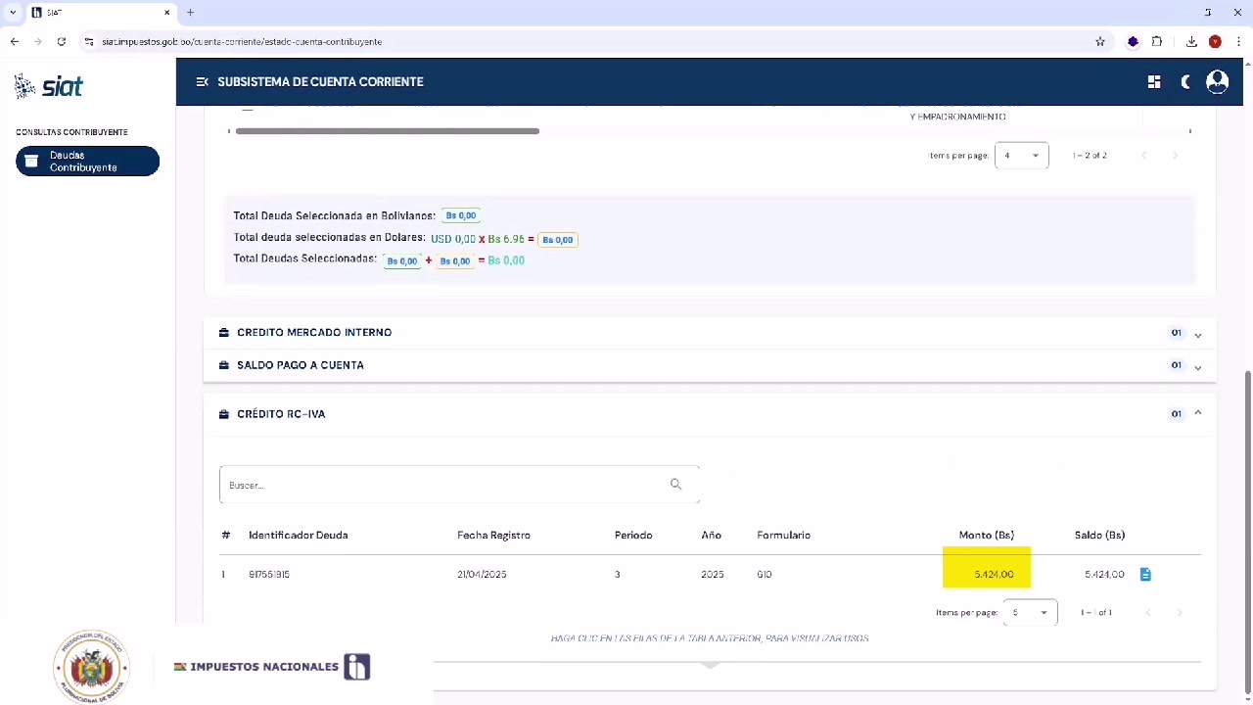Expand the CREDITO MERCADO INTERNO section chevron

click(1198, 335)
